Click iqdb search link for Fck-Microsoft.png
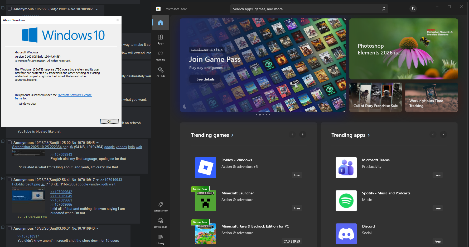Screen dimensions: 469x247 click(105, 184)
